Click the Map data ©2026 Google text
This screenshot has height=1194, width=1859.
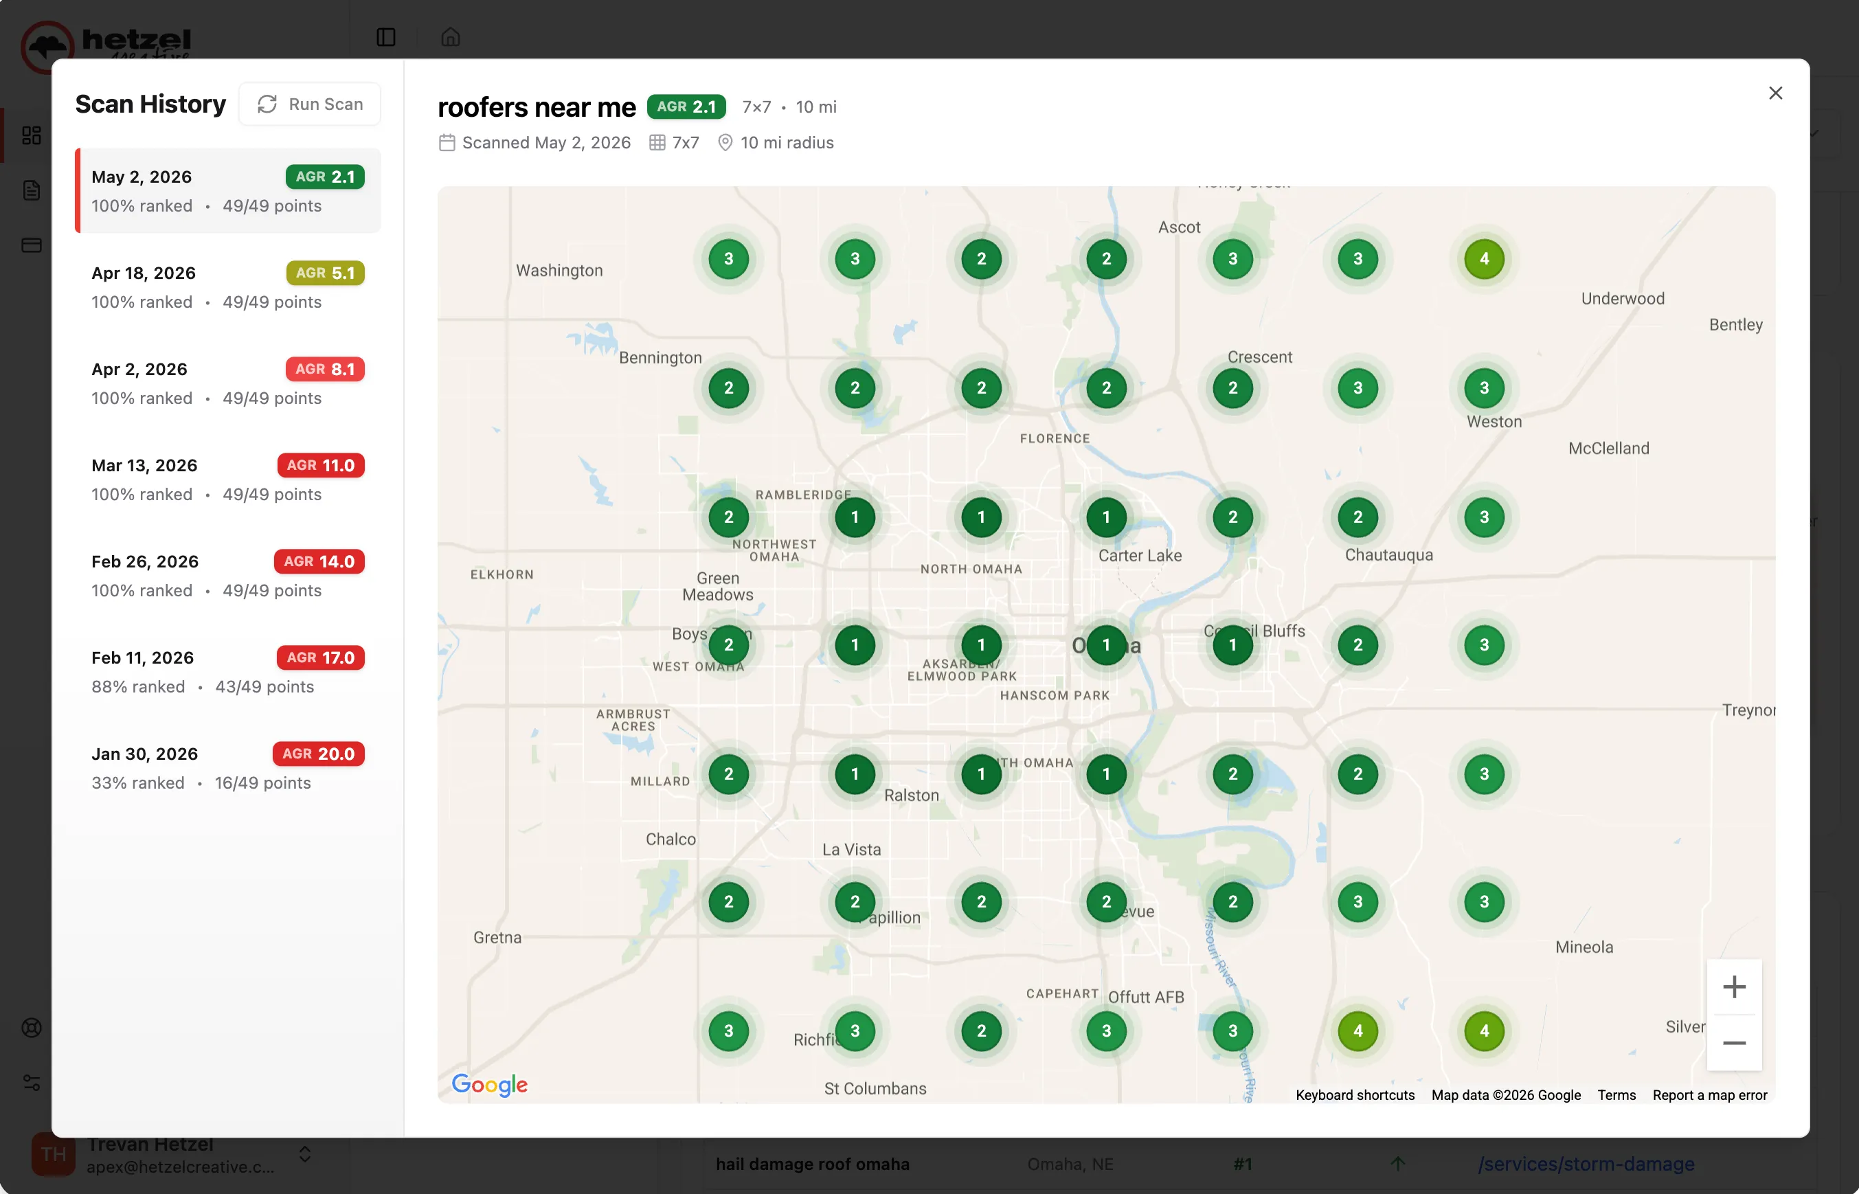point(1505,1095)
